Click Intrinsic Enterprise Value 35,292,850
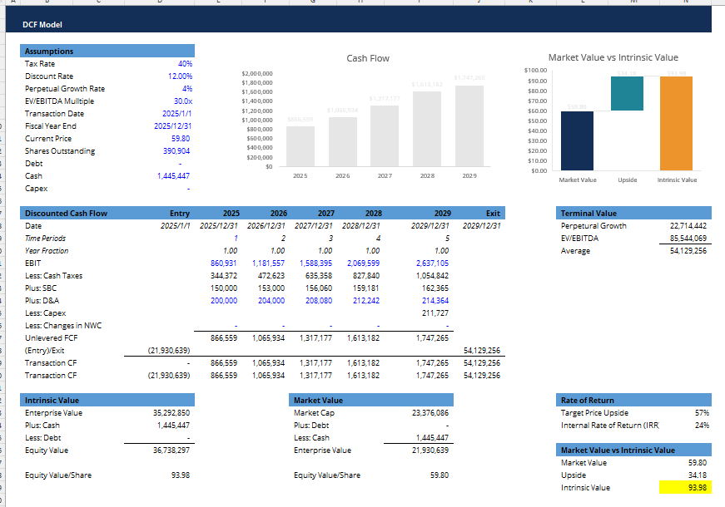The image size is (725, 507). [171, 413]
